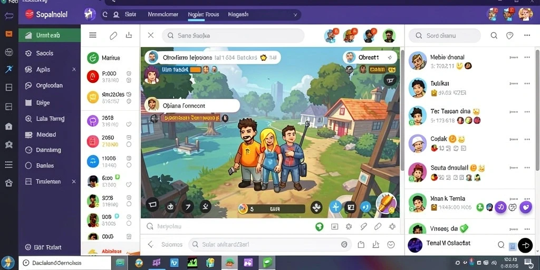This screenshot has height=270, width=540.
Task: Click the magnifier icon next to Sord search
Action: [494, 35]
